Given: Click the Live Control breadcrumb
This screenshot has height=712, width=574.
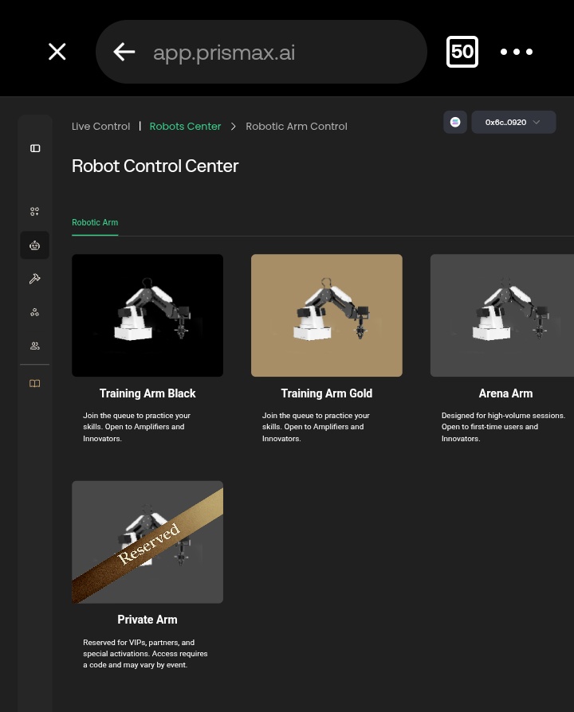Looking at the screenshot, I should pyautogui.click(x=101, y=127).
